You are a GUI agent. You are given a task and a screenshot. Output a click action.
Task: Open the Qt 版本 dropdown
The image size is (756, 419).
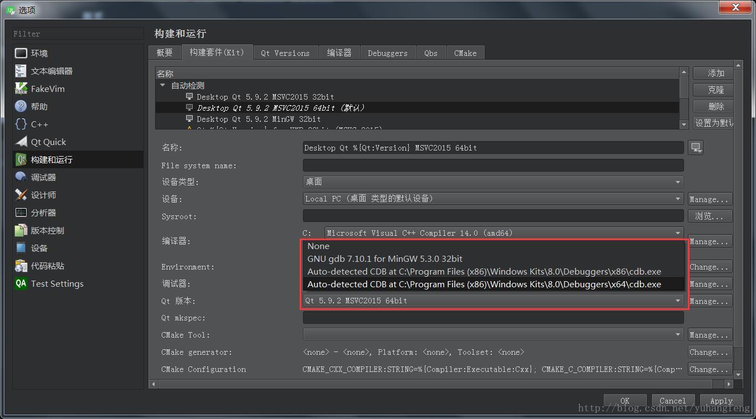(493, 301)
